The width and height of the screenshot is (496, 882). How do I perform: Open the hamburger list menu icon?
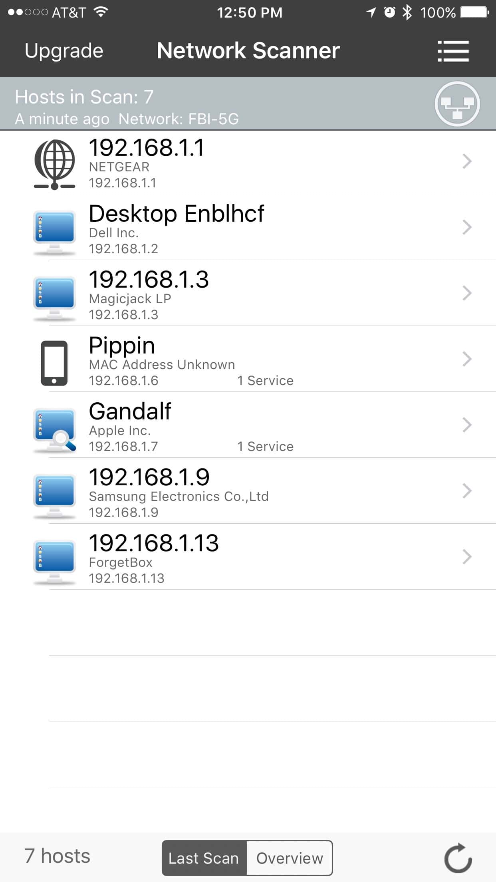coord(453,51)
